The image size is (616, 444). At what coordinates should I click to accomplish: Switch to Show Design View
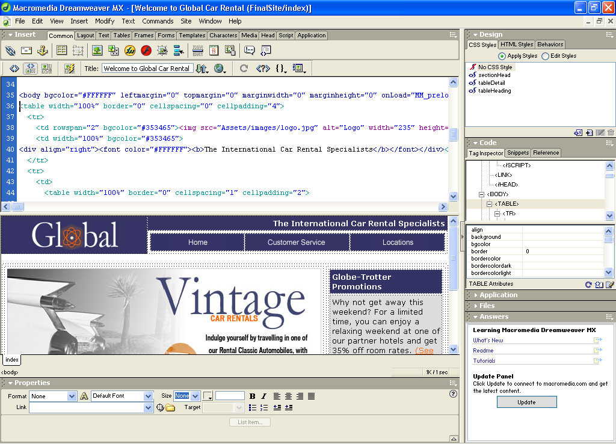point(47,69)
